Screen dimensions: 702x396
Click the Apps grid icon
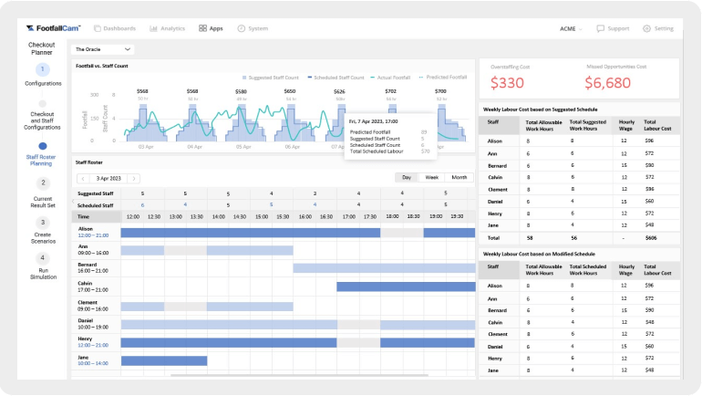coord(202,28)
